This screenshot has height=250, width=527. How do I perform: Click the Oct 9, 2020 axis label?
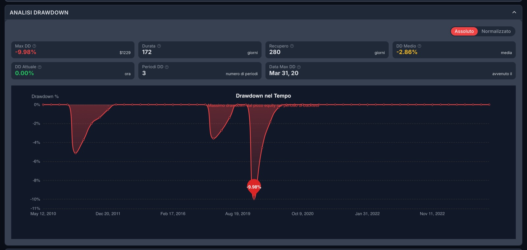303,214
